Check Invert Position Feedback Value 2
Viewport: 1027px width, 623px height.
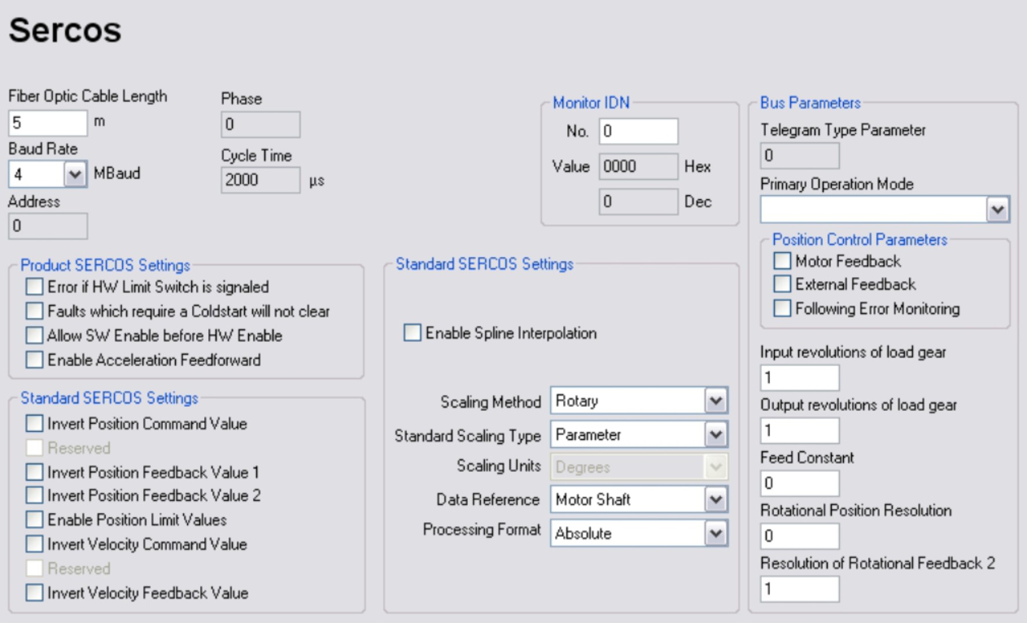coord(34,496)
